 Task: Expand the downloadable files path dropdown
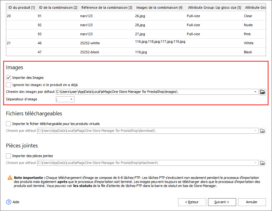click(255, 131)
